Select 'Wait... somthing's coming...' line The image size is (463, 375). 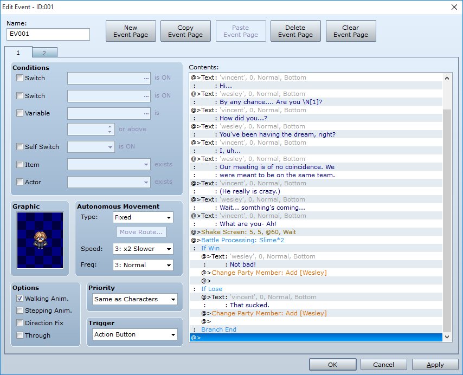pyautogui.click(x=316, y=208)
